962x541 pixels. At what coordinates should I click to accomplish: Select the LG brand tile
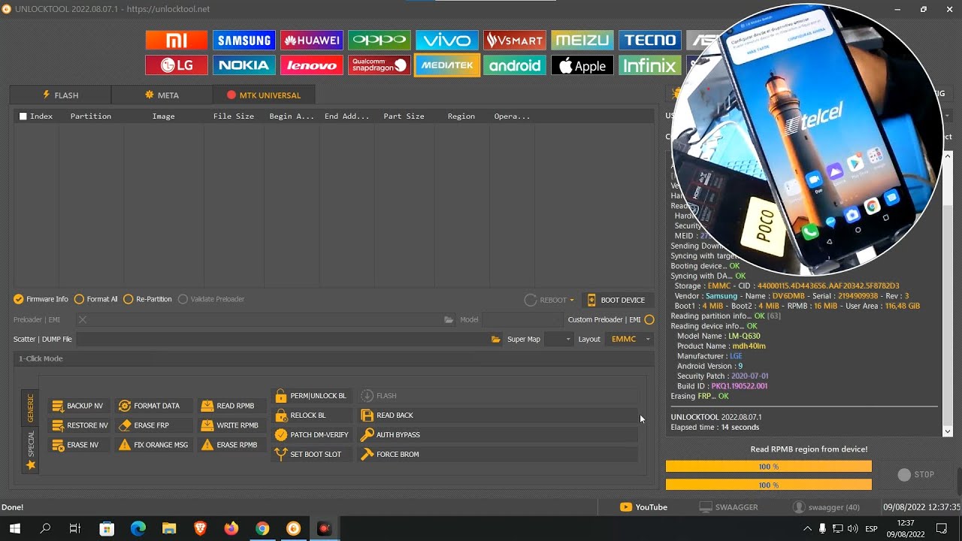coord(177,65)
